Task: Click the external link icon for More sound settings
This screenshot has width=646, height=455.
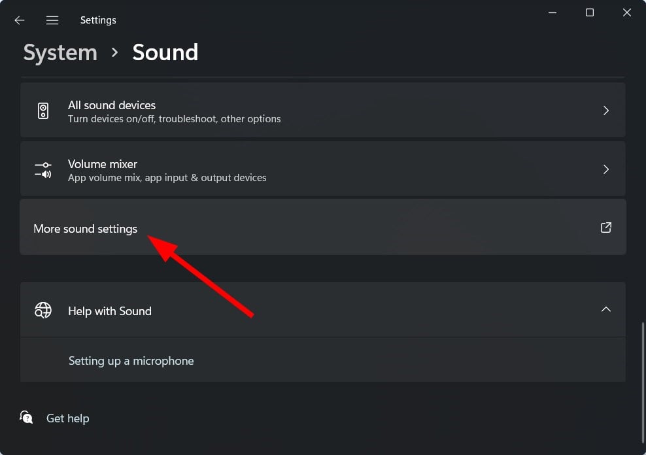Action: click(605, 227)
